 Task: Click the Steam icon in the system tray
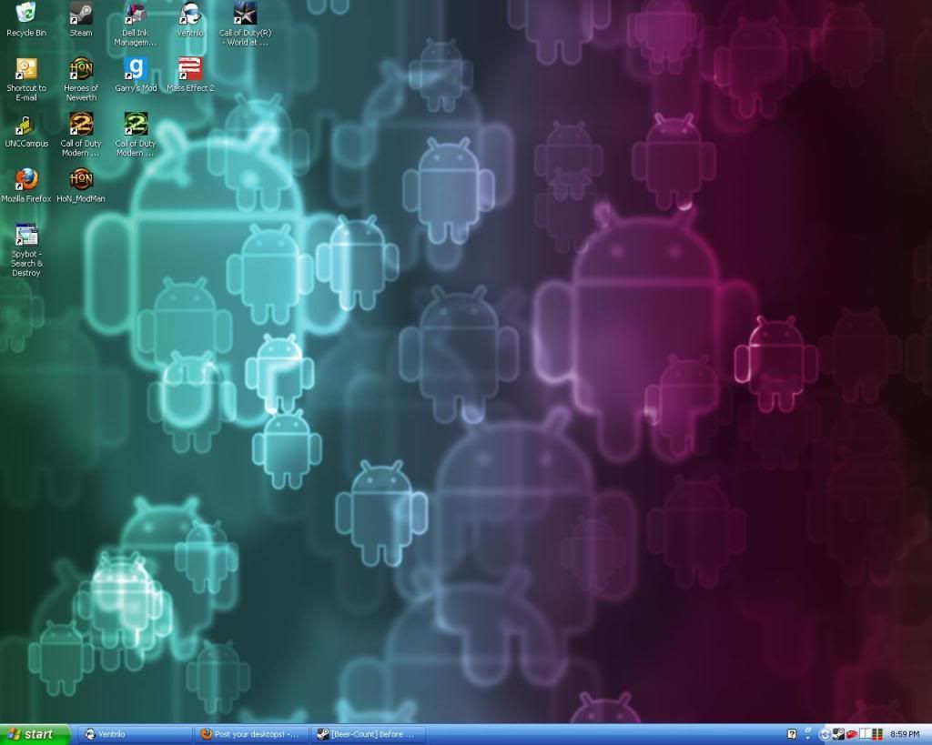pyautogui.click(x=838, y=735)
